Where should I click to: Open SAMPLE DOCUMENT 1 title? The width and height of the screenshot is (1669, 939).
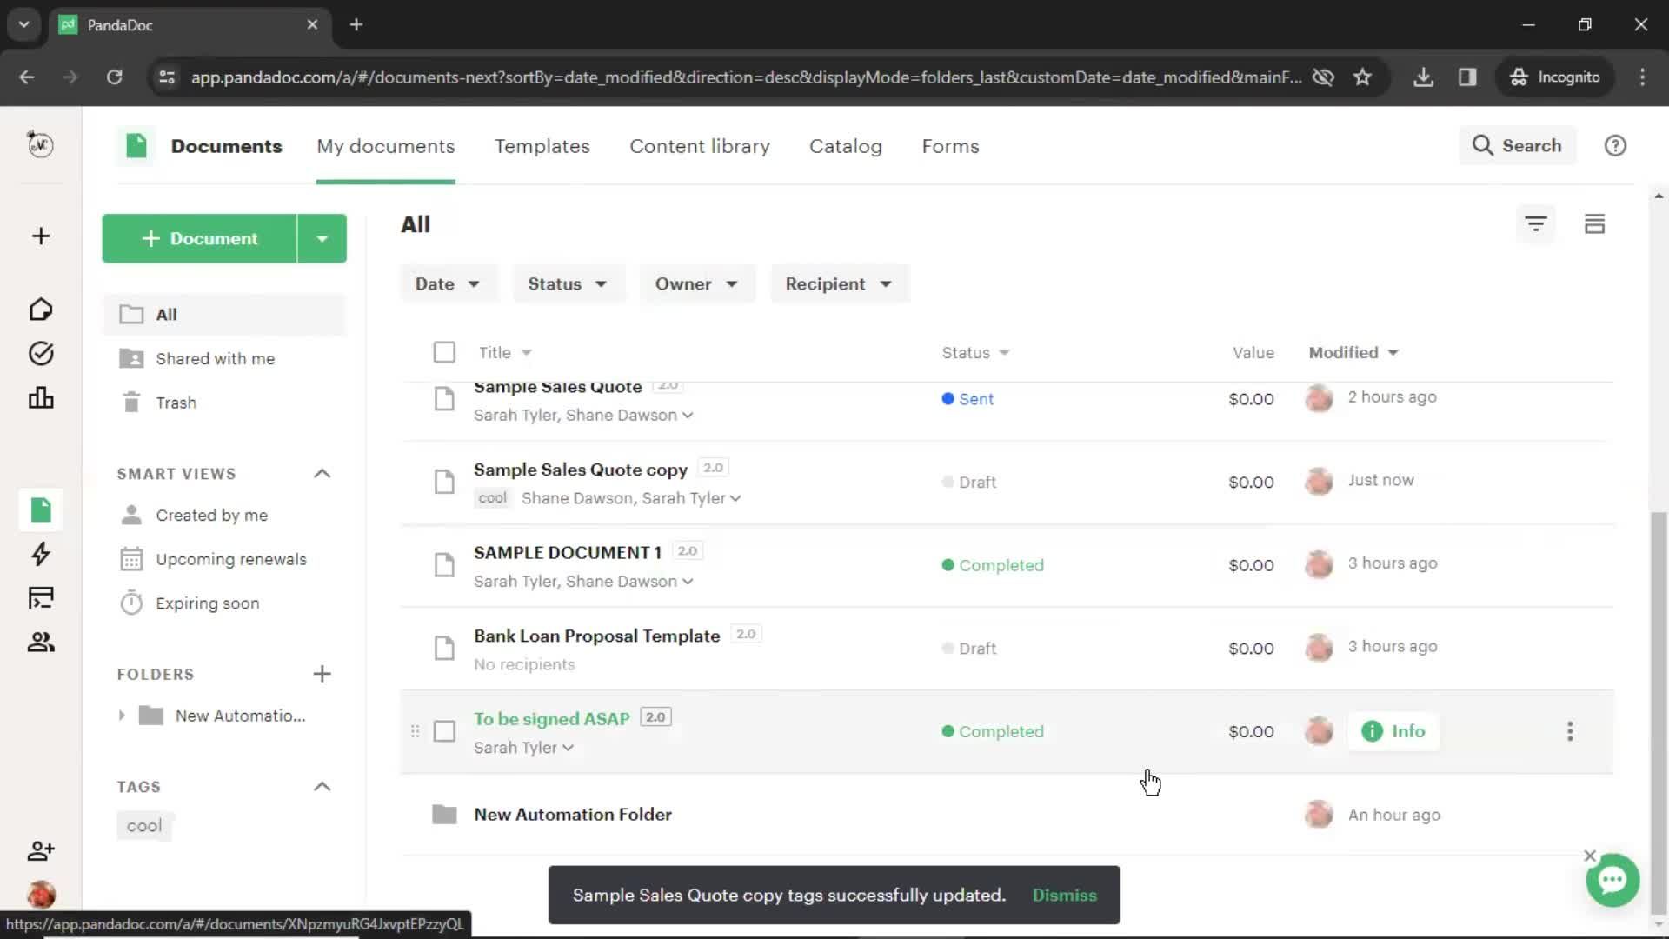click(567, 552)
